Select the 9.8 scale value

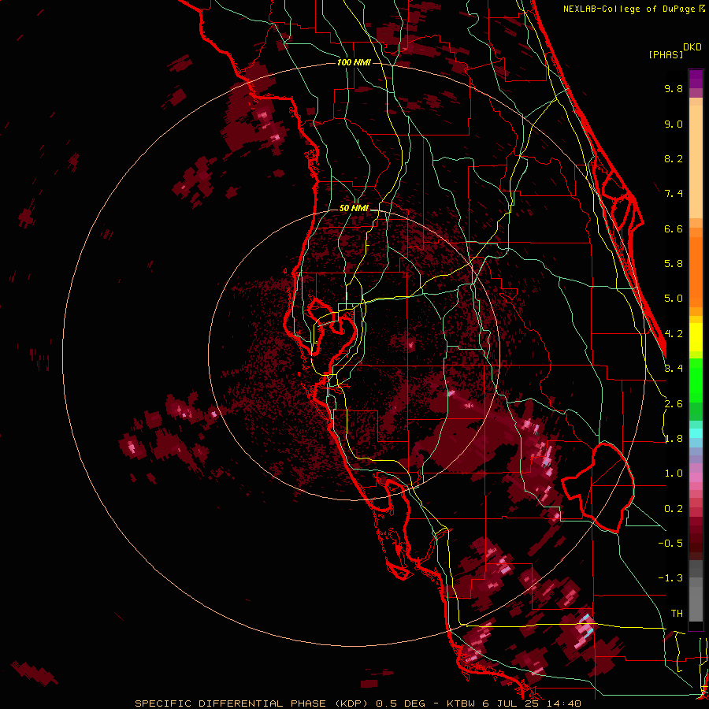pyautogui.click(x=674, y=88)
